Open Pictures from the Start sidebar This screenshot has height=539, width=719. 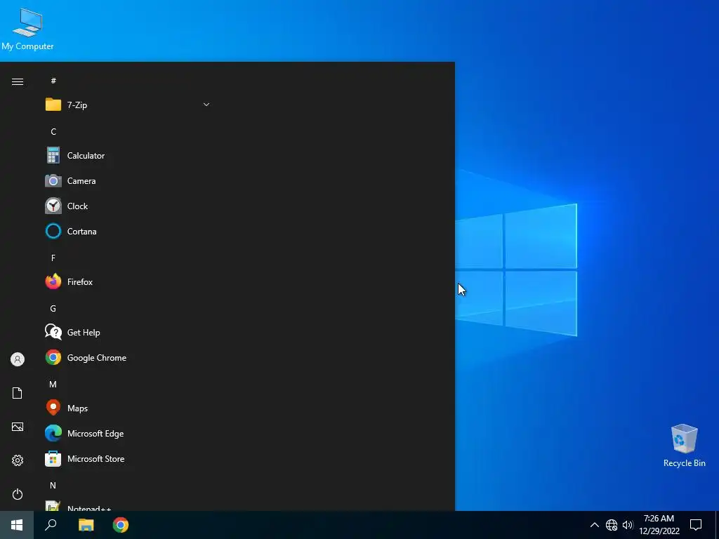coord(18,427)
